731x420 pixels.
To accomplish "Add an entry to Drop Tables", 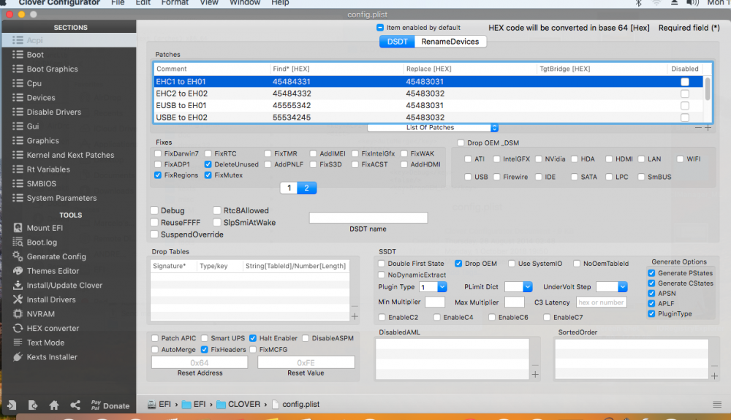I will click(355, 316).
